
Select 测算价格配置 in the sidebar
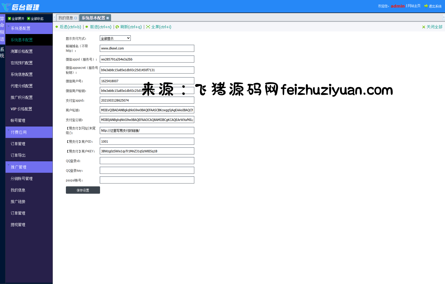(22, 51)
